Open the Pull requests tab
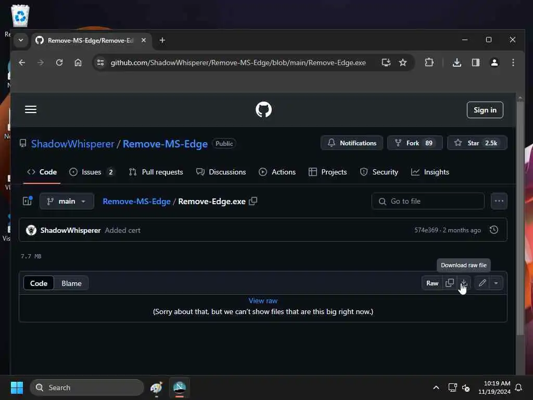The image size is (533, 400). tap(156, 172)
